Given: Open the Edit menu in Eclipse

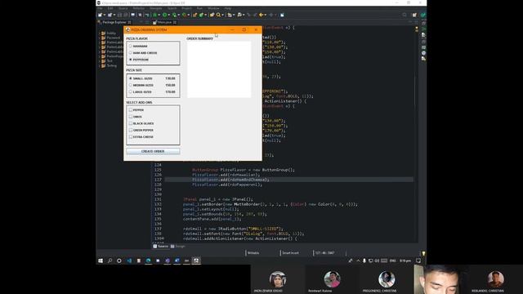Looking at the screenshot, I should point(110,8).
